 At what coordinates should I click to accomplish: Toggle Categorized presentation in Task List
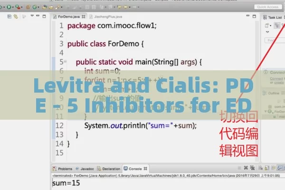(277, 26)
